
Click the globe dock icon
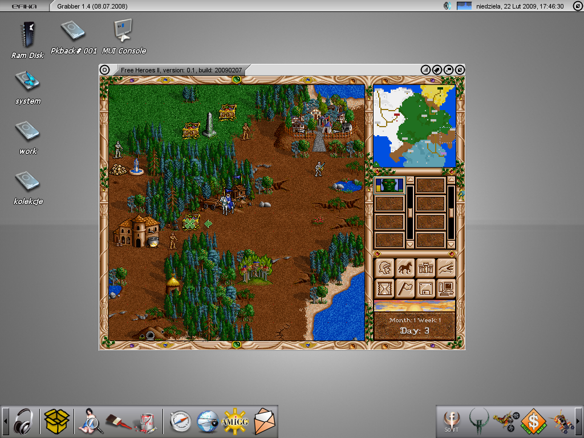208,421
